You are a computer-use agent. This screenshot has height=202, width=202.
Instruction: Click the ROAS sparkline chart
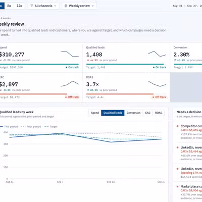point(157,84)
